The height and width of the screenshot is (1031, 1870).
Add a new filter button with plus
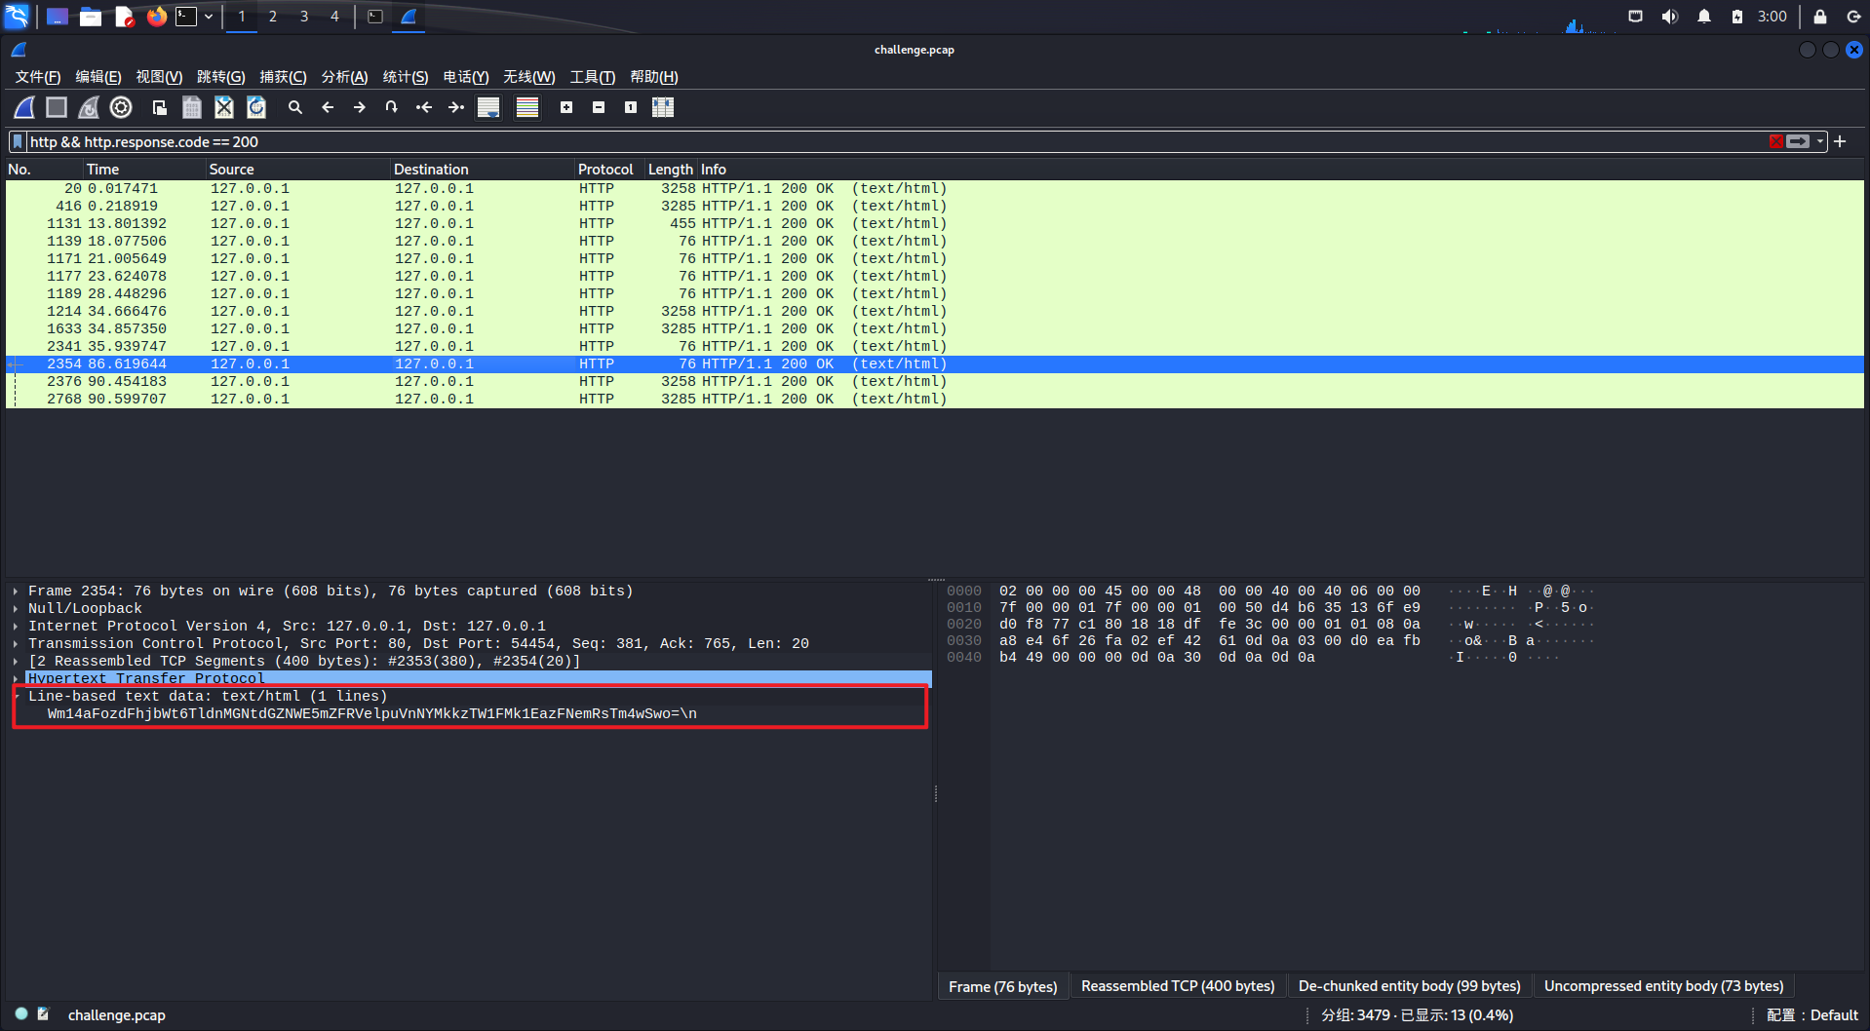(x=1841, y=142)
